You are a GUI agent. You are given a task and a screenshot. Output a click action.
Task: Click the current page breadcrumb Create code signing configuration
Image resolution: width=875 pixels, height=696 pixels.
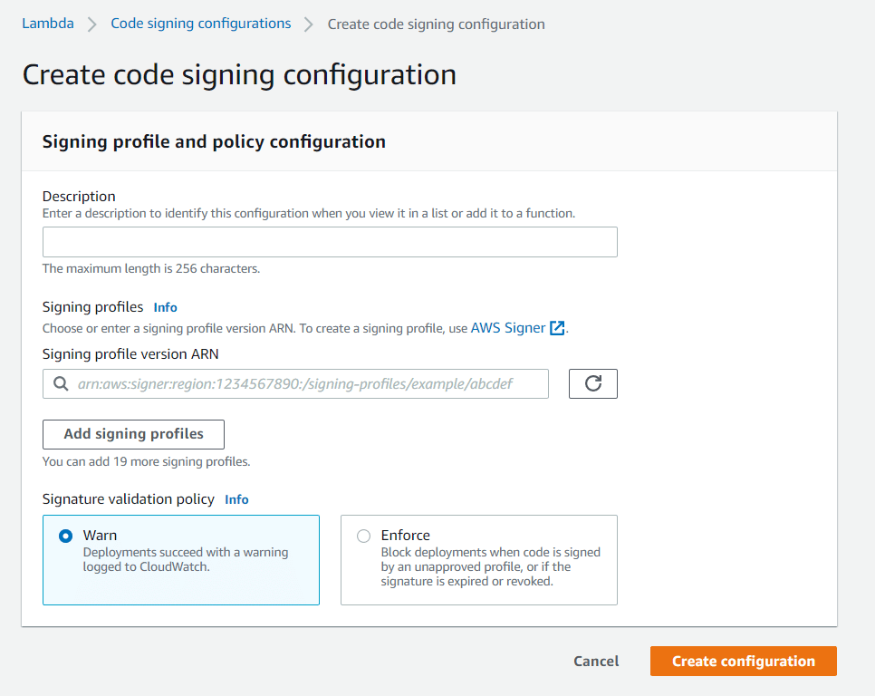[x=436, y=24]
